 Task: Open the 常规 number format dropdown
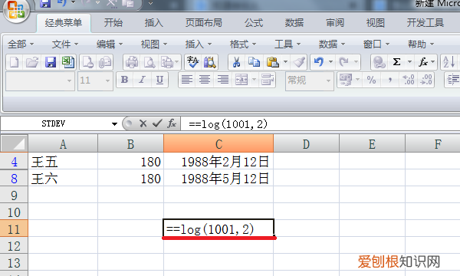(328, 80)
